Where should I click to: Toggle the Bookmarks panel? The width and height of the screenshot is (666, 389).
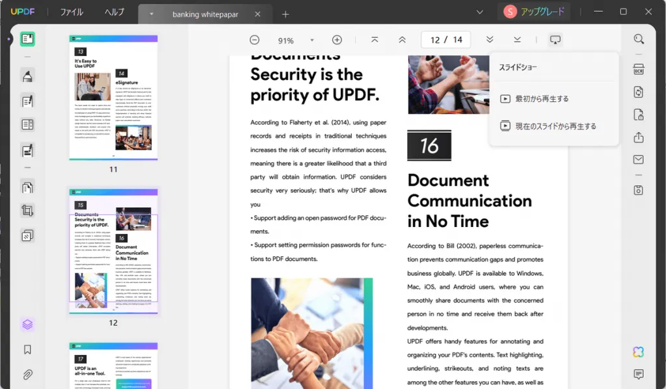pos(27,349)
